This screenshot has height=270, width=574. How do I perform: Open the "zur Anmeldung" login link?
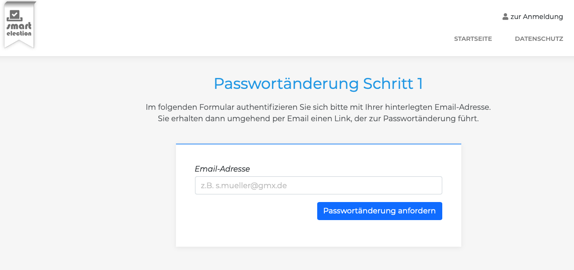[x=536, y=17]
